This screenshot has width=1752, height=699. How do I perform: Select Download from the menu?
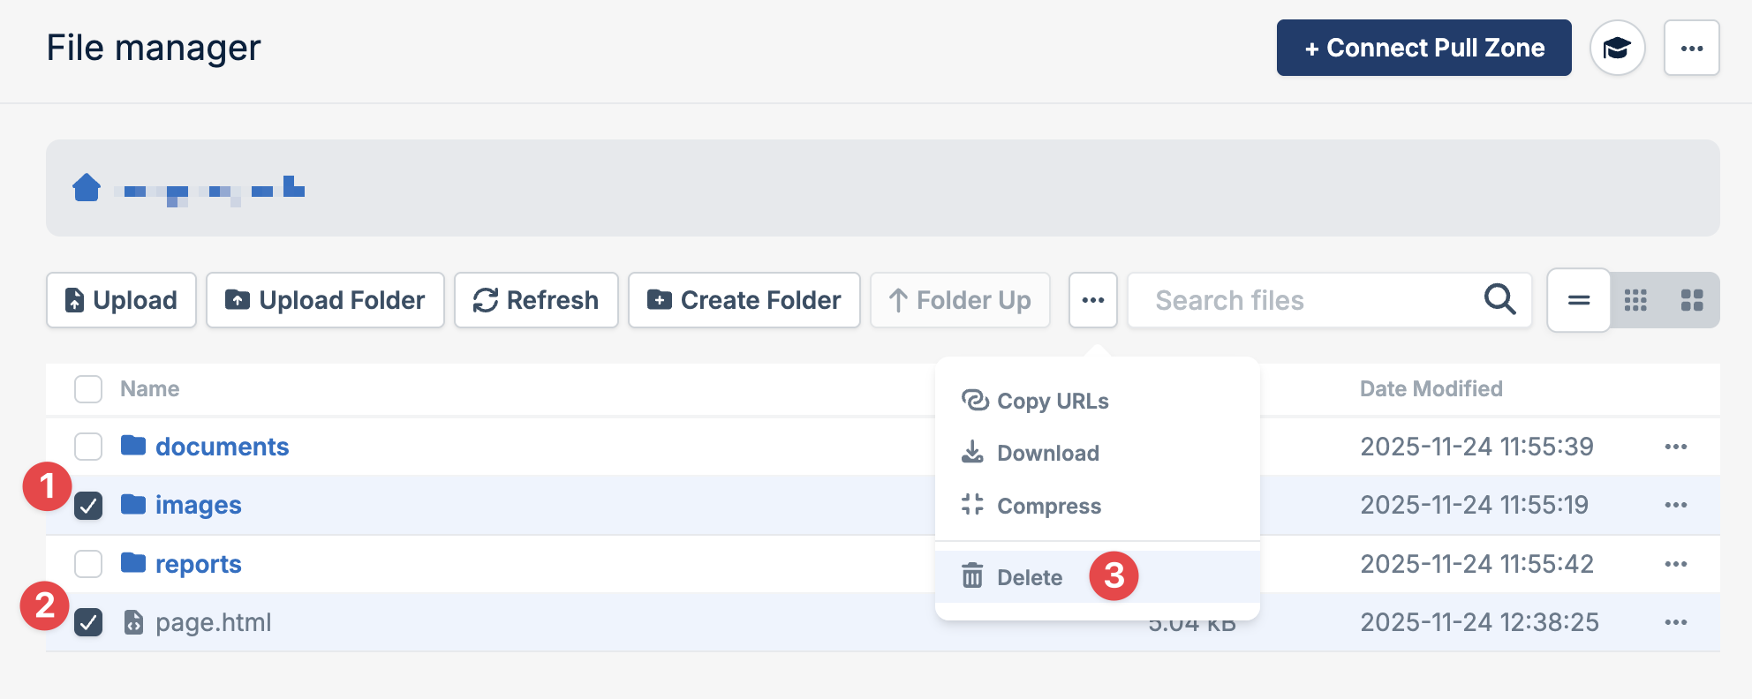(x=1098, y=453)
